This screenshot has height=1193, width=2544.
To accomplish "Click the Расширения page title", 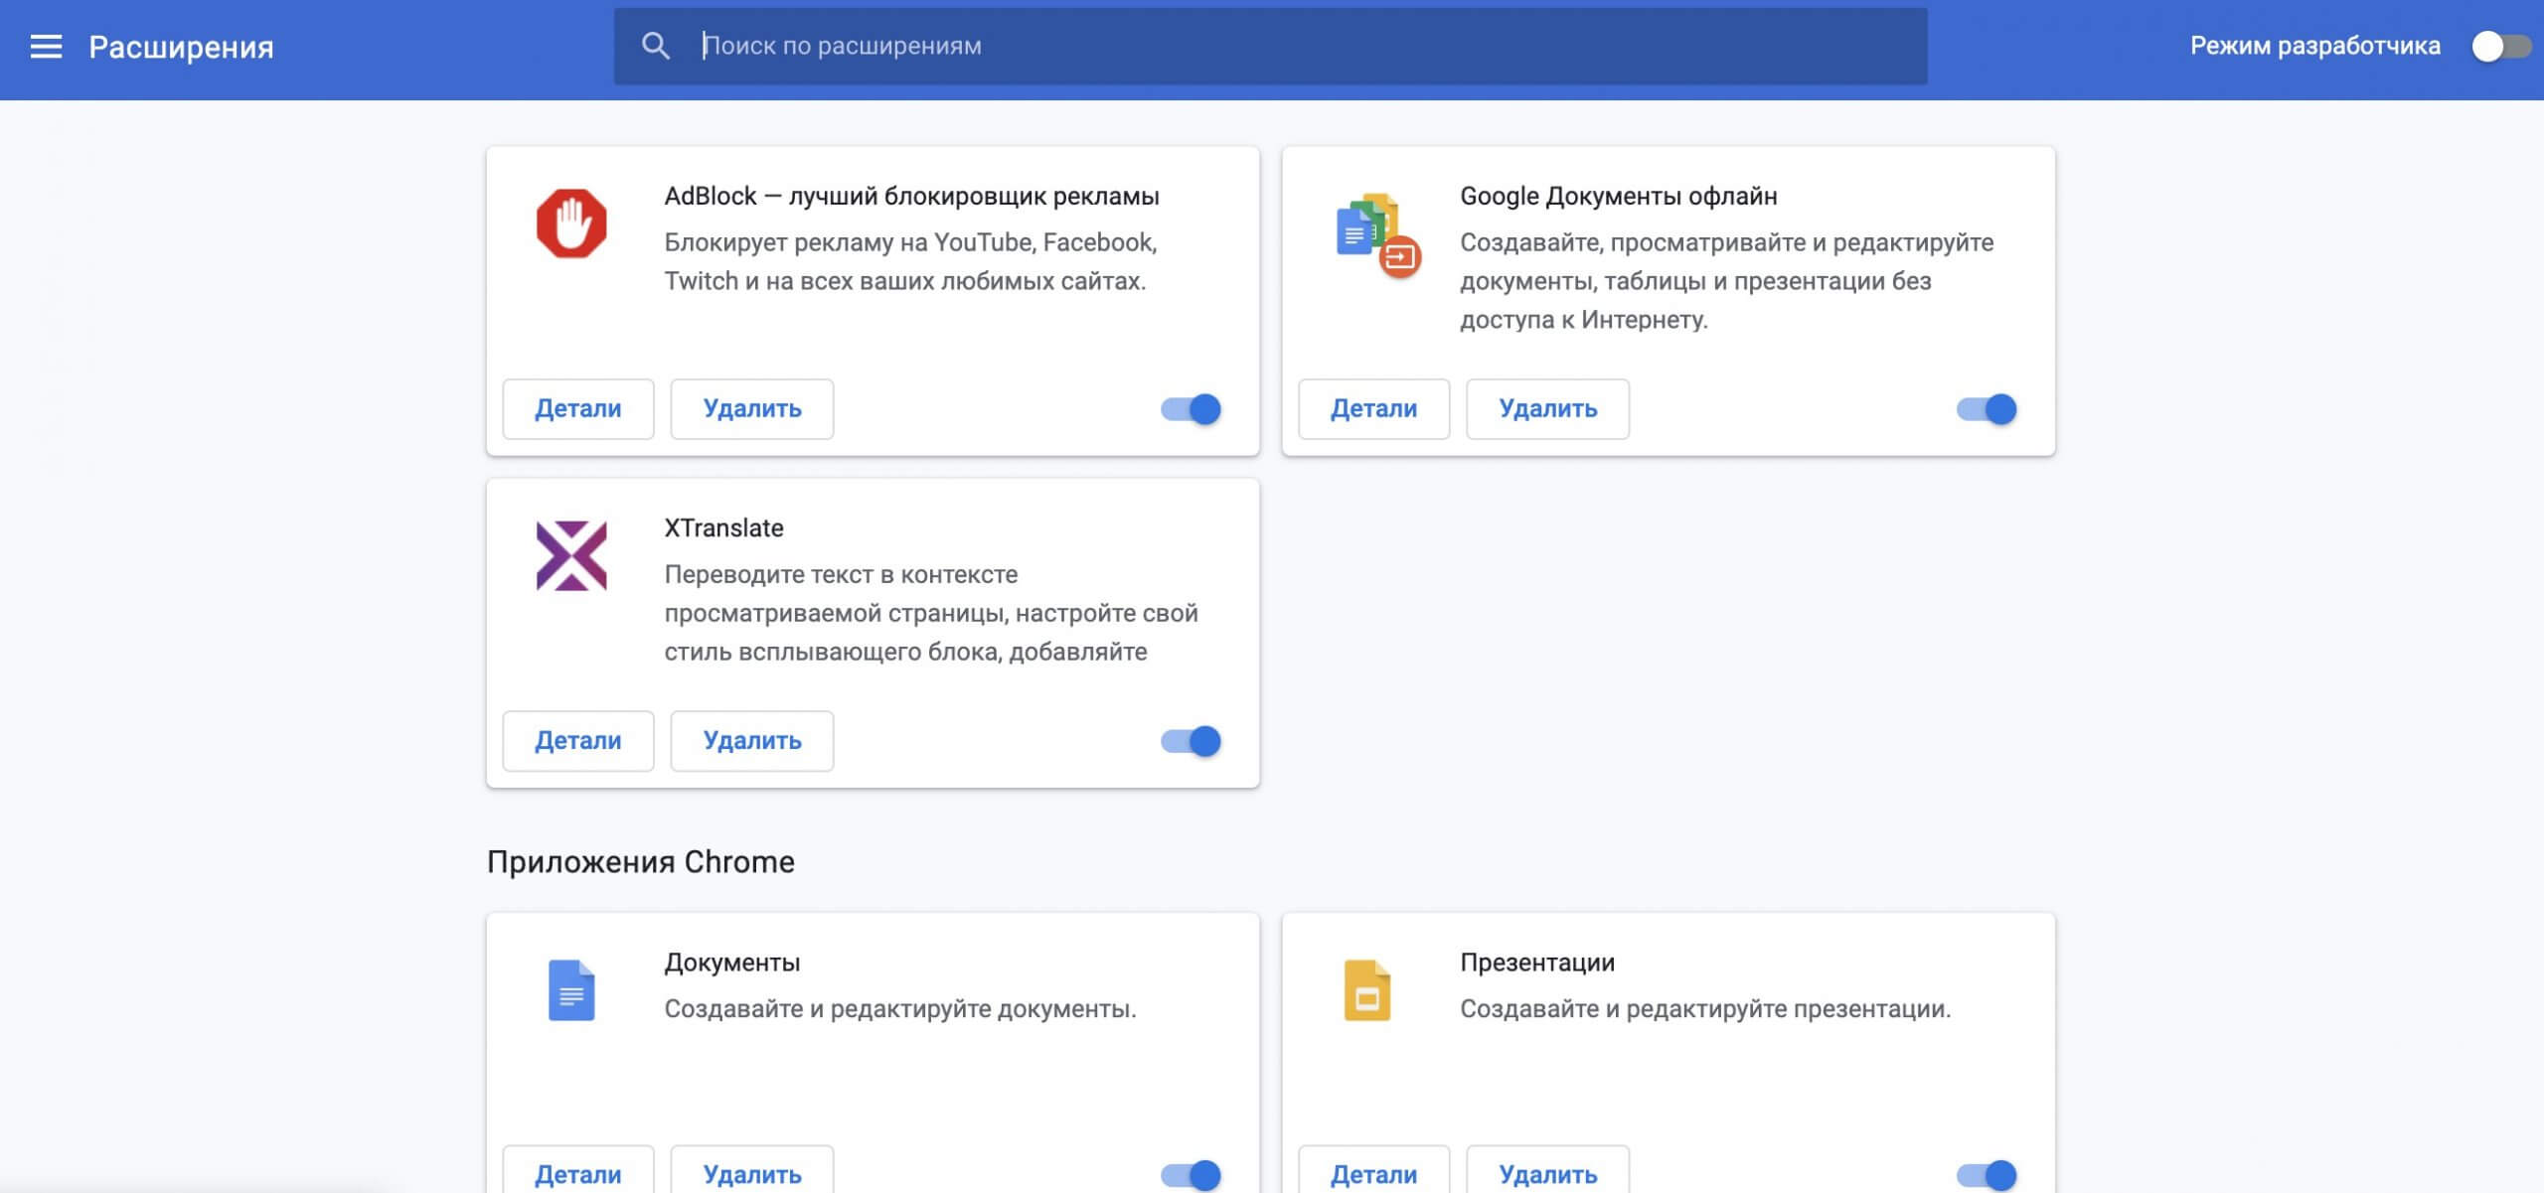I will [181, 47].
